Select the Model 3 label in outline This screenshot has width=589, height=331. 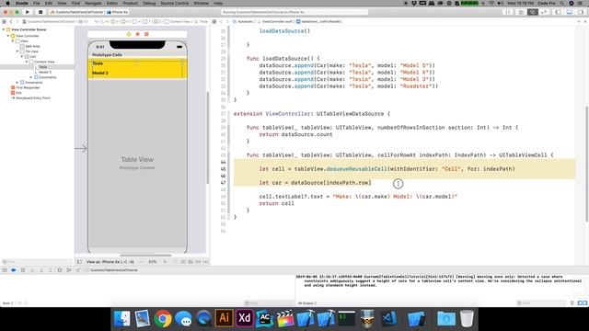tap(45, 72)
